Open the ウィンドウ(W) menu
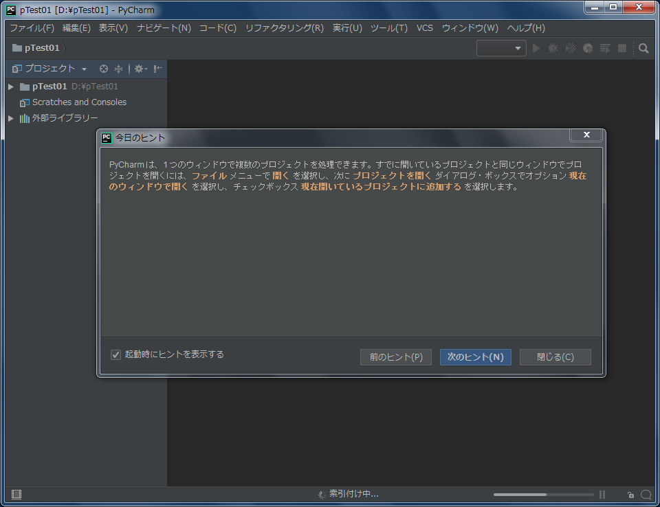The height and width of the screenshot is (507, 660). [470, 27]
